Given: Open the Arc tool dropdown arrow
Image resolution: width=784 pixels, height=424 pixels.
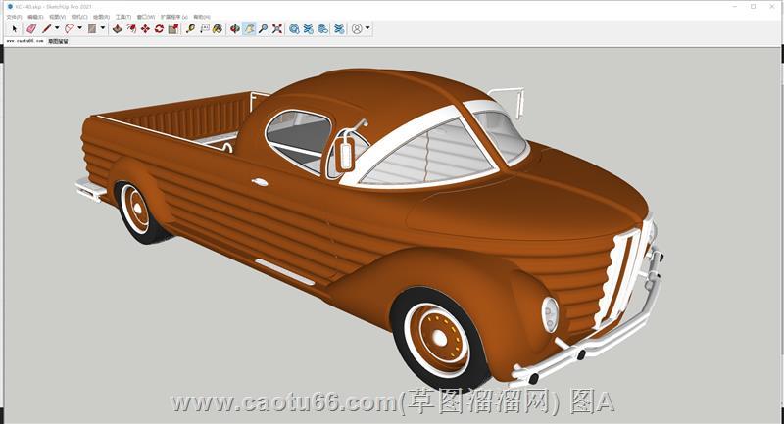Looking at the screenshot, I should click(79, 28).
